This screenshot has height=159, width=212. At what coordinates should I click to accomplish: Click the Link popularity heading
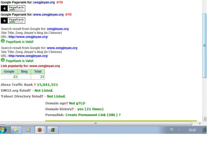(30, 66)
